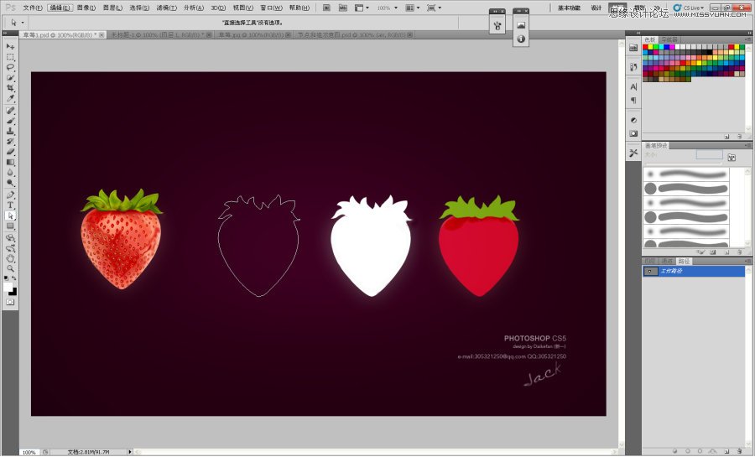This screenshot has height=457, width=755.
Task: Select the Type tool in the toolbox
Action: click(11, 205)
